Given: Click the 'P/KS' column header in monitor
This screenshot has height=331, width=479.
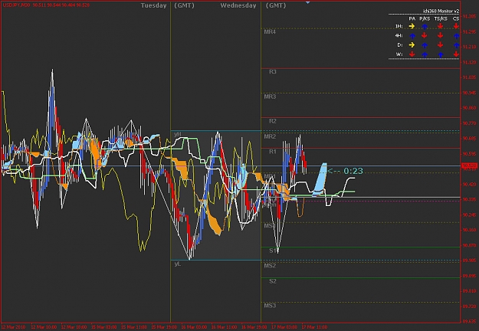Looking at the screenshot, I should [425, 18].
